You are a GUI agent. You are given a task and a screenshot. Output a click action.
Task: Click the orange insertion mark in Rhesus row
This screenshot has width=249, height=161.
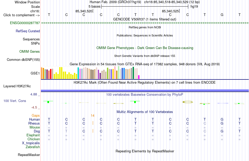point(93,123)
